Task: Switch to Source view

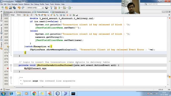Action: point(6,15)
